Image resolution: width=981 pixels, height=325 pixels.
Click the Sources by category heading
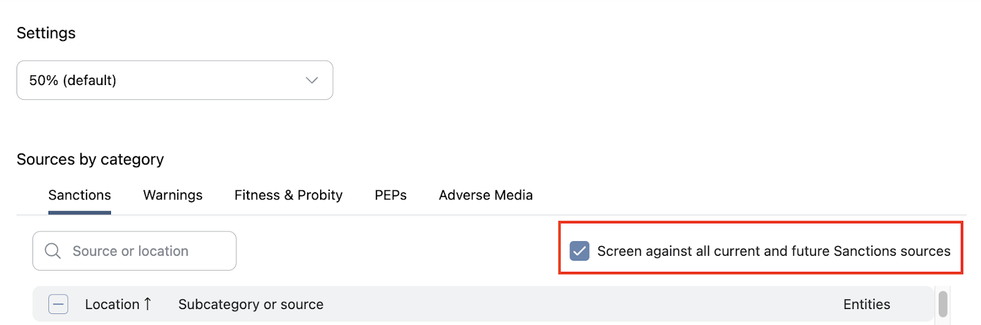pyautogui.click(x=90, y=160)
